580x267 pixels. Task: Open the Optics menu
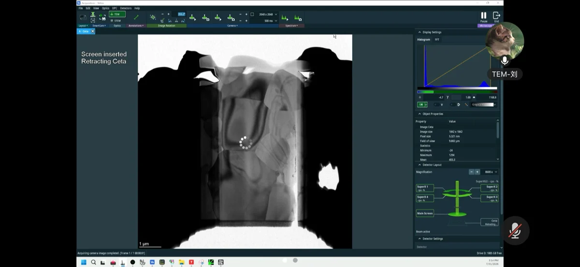coord(105,8)
